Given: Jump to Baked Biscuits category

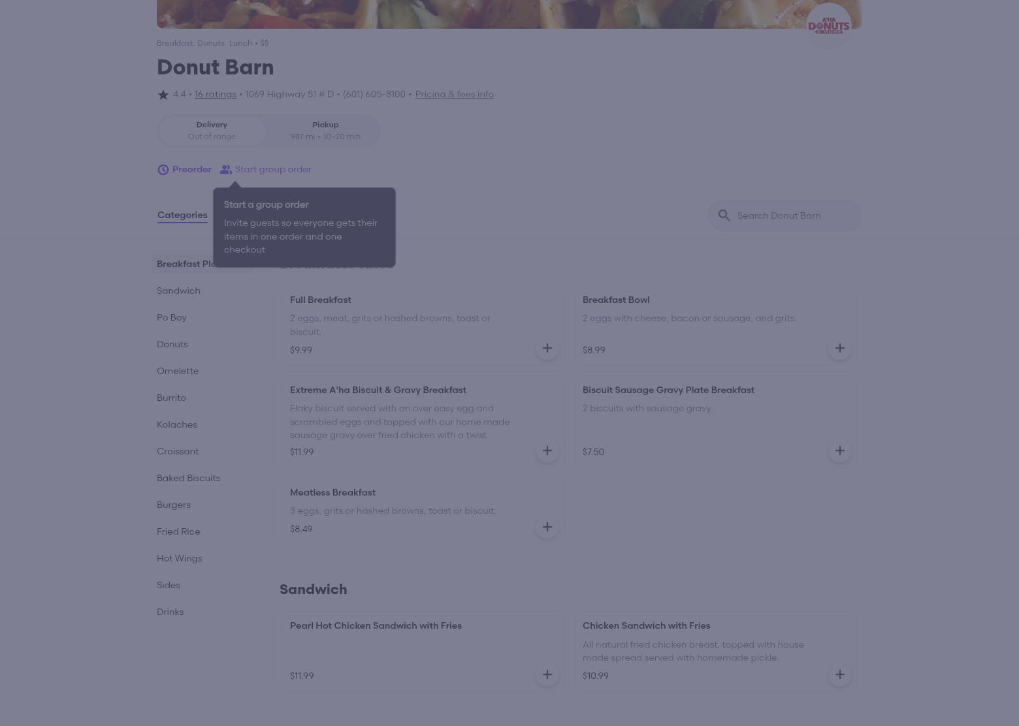Looking at the screenshot, I should pos(188,478).
